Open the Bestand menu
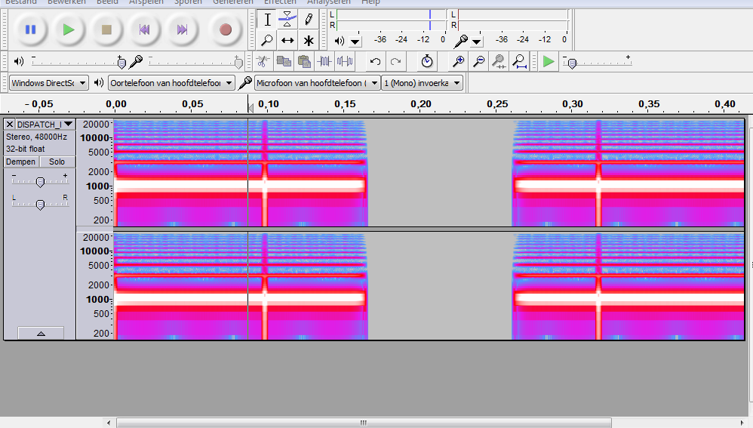753x428 pixels. pyautogui.click(x=20, y=2)
